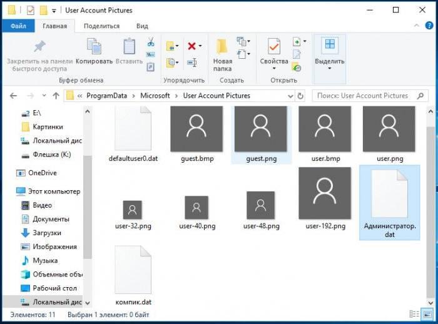Click the history icon in Открыть group
This screenshot has width=438, height=324.
coord(297,67)
